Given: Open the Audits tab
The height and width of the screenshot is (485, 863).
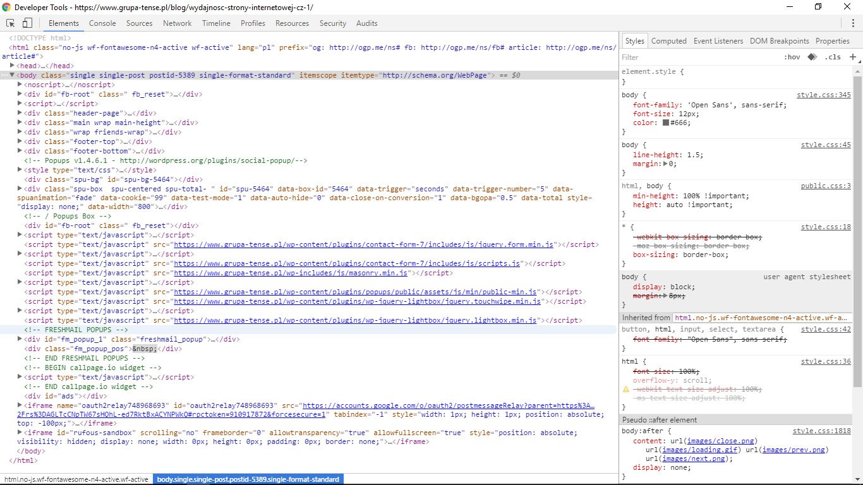Looking at the screenshot, I should (x=367, y=23).
